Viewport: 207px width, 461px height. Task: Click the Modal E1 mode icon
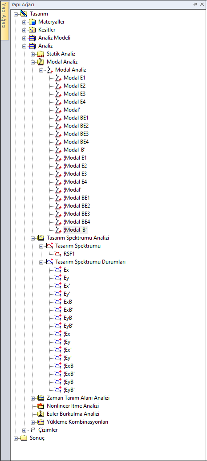tap(58, 78)
